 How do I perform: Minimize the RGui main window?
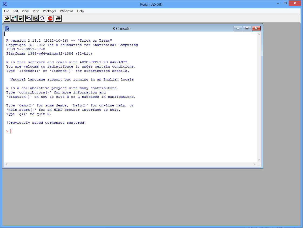click(x=278, y=3)
